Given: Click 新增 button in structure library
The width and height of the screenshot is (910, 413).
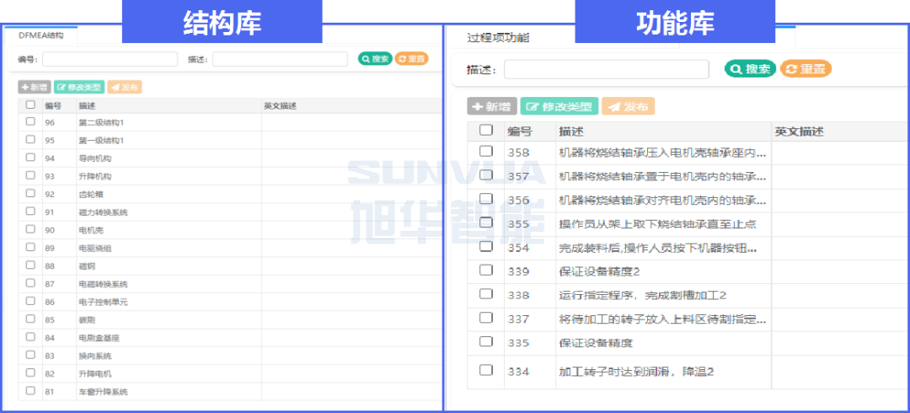Looking at the screenshot, I should click(x=35, y=87).
